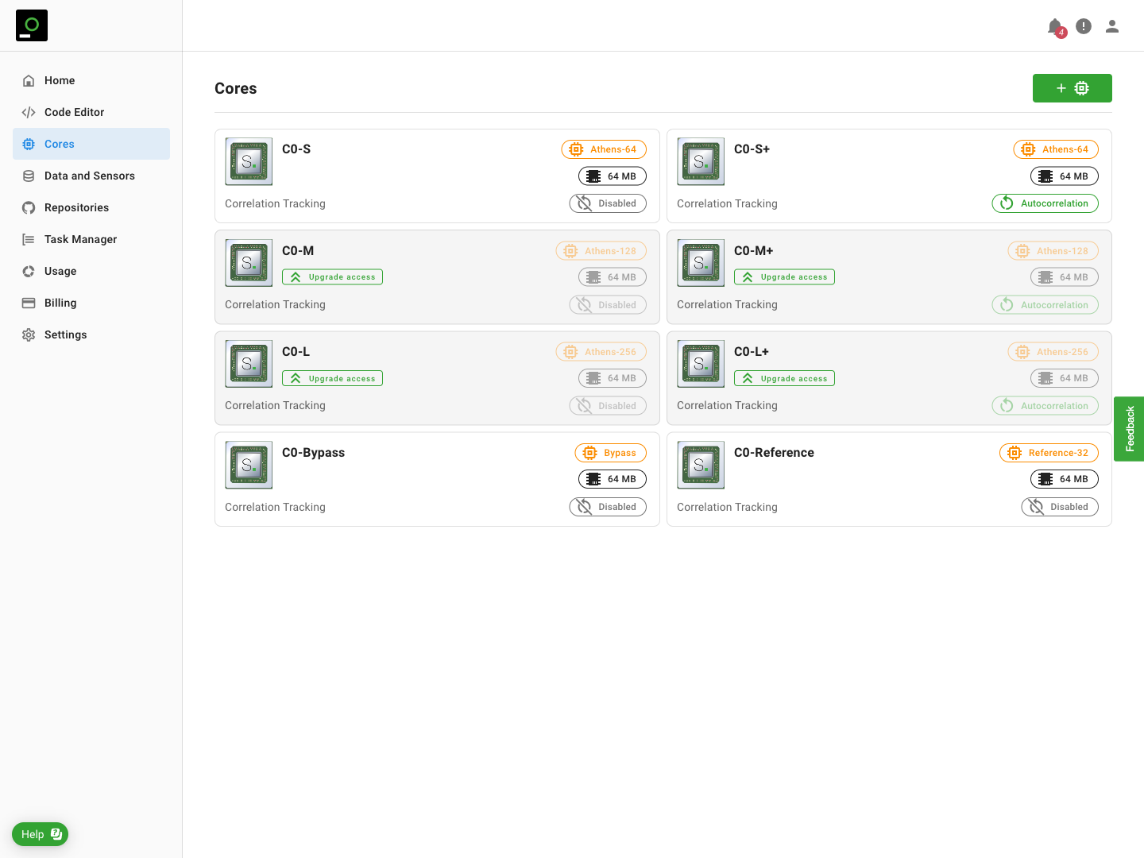Select the C0-Reference core chip thumbnail

(701, 465)
